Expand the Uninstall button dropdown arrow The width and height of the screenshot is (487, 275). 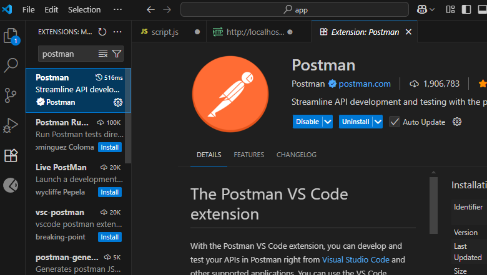(377, 122)
